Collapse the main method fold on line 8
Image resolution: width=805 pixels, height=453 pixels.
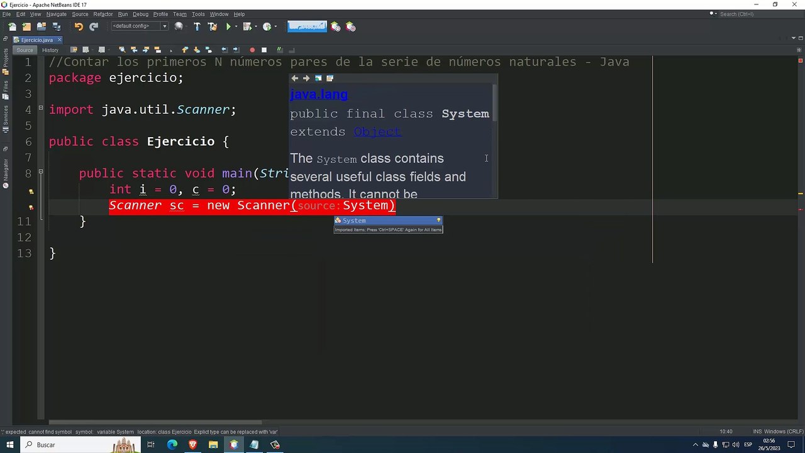[41, 172]
